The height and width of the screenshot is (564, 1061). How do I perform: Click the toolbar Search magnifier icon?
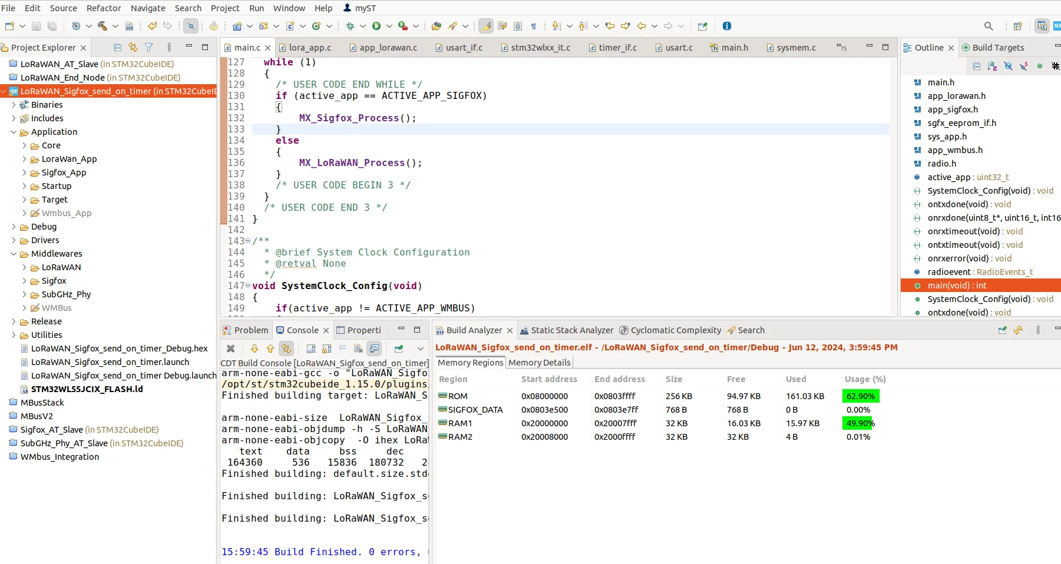coord(989,26)
